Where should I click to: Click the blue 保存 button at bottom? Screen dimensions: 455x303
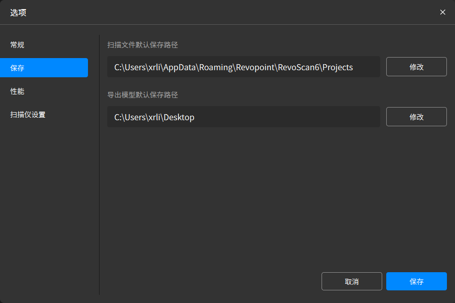[x=416, y=281]
